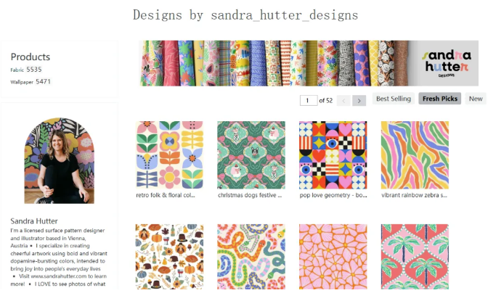Select the Thanksgiving turkey pumpkin pattern
This screenshot has height=293, width=488.
click(x=169, y=257)
